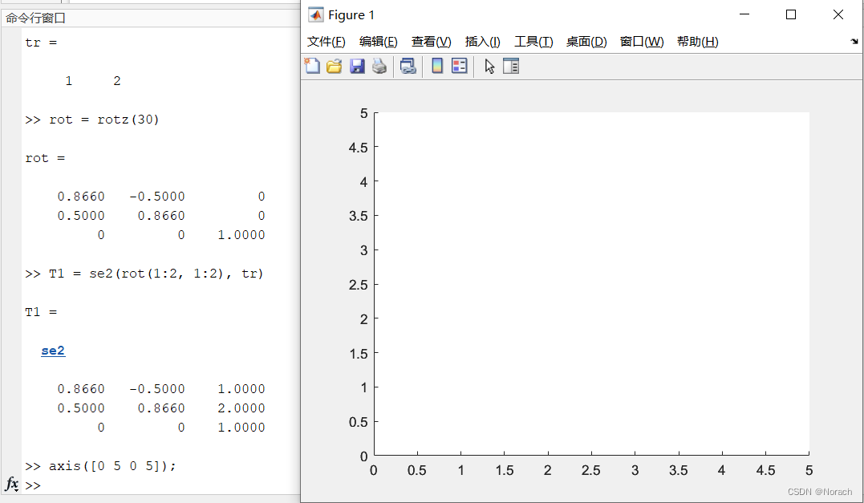Click y-axis tick label 4.5
The width and height of the screenshot is (864, 503).
click(x=358, y=148)
